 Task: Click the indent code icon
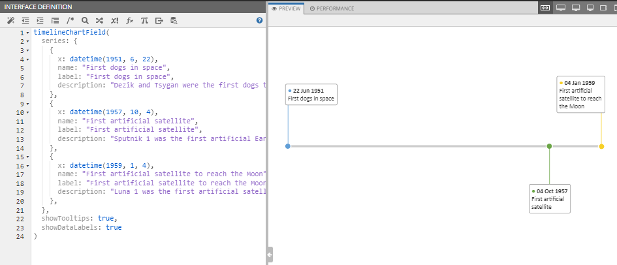point(40,21)
